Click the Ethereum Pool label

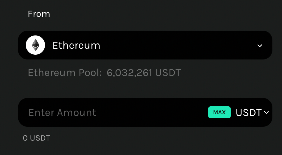tap(65, 73)
